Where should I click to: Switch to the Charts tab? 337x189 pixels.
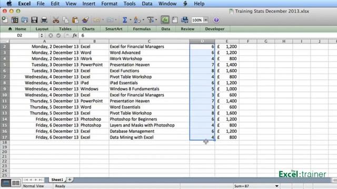click(88, 29)
